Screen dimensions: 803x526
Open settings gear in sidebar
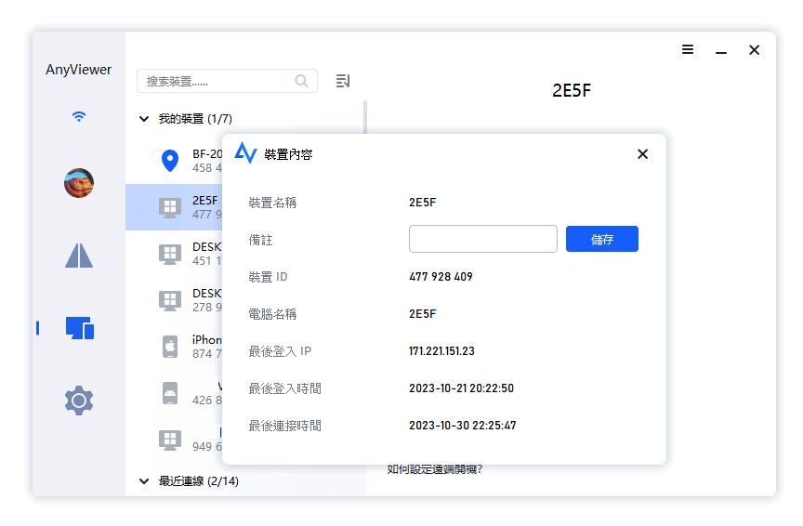[79, 401]
